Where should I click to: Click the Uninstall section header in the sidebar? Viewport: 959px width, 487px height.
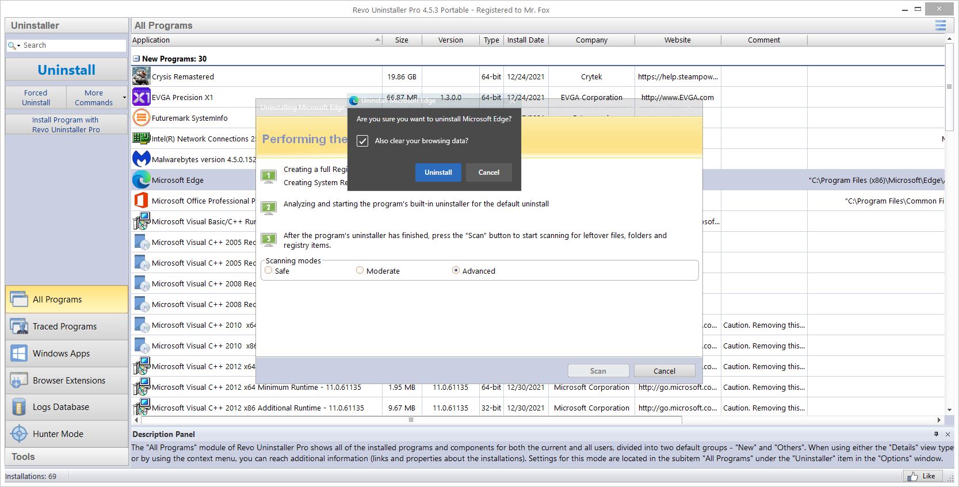click(67, 25)
